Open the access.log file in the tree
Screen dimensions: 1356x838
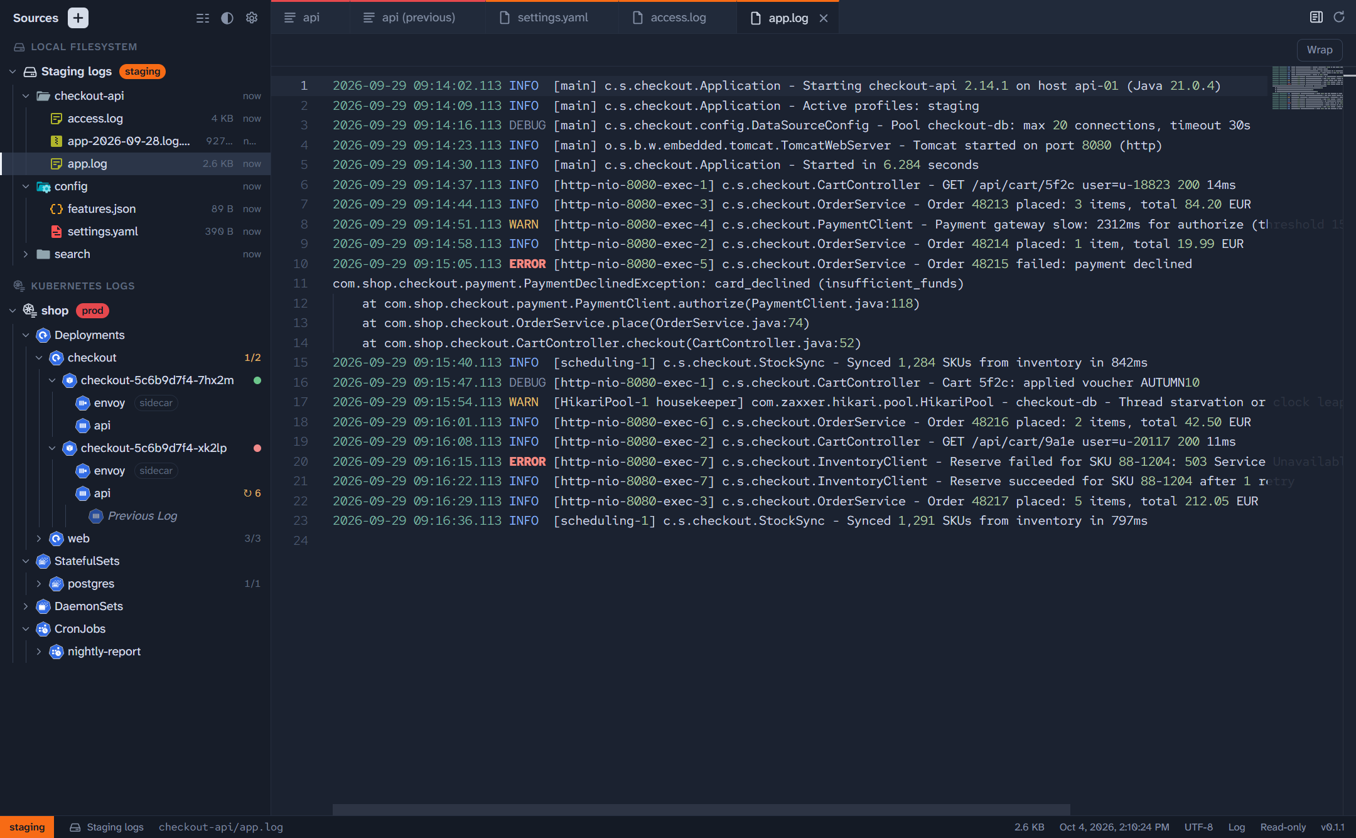(136, 119)
